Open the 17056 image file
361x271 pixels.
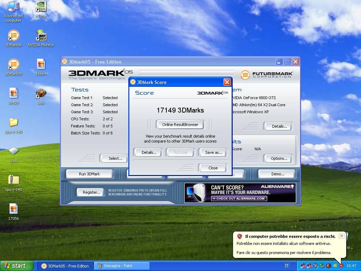pyautogui.click(x=14, y=212)
